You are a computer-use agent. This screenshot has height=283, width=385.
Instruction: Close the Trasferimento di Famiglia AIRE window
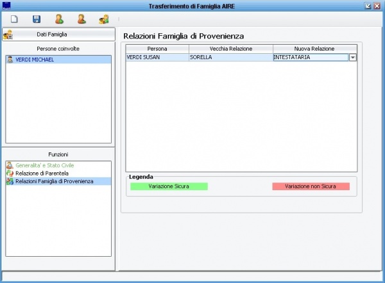(x=377, y=6)
